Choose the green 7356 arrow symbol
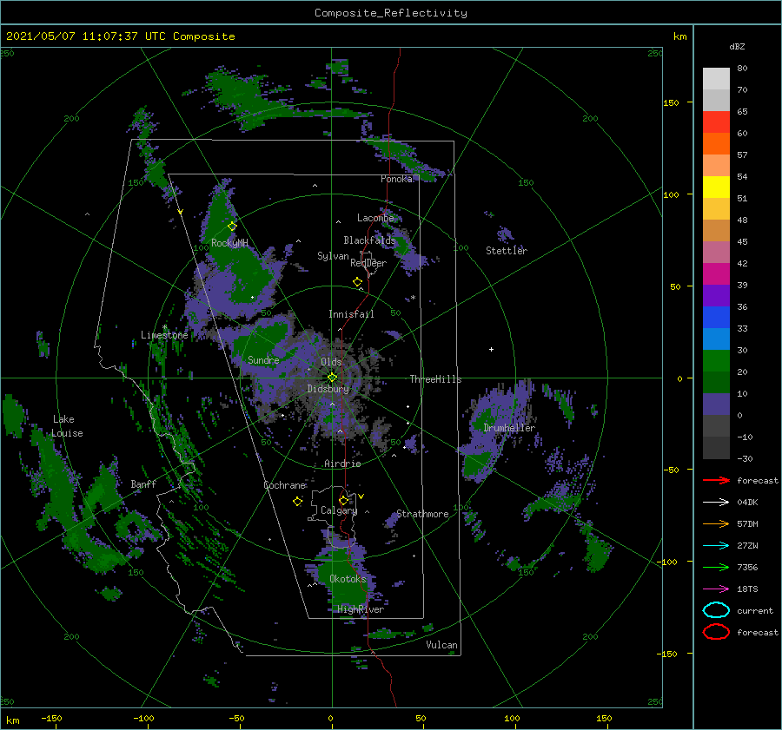The image size is (782, 730). [716, 567]
